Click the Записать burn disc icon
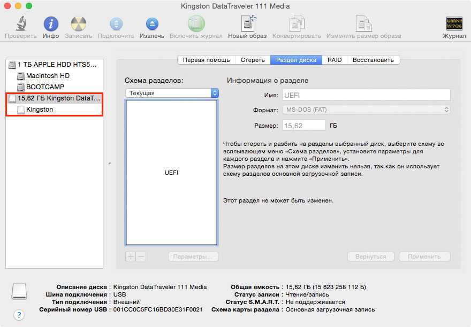The width and height of the screenshot is (471, 327). 78,24
